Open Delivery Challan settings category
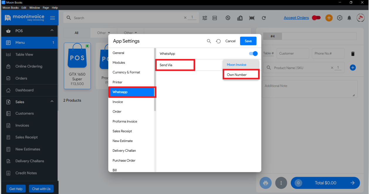 (131, 150)
